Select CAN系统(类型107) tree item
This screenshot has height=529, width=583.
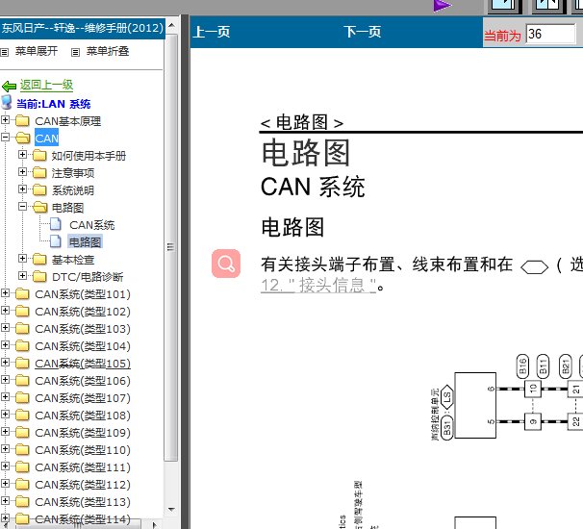(x=83, y=398)
